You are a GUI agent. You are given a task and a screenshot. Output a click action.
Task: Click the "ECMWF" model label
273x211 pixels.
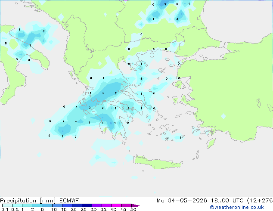[x=69, y=201]
